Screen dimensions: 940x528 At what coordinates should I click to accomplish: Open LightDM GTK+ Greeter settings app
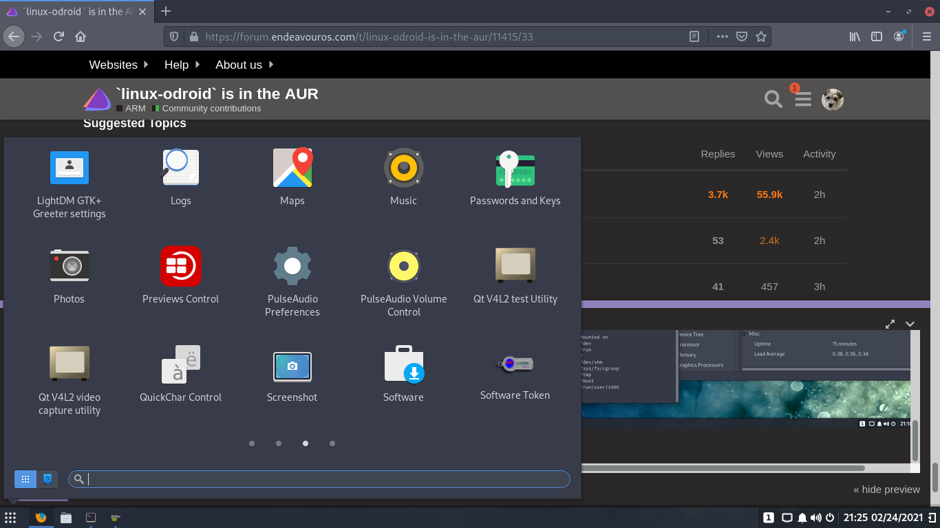point(70,184)
